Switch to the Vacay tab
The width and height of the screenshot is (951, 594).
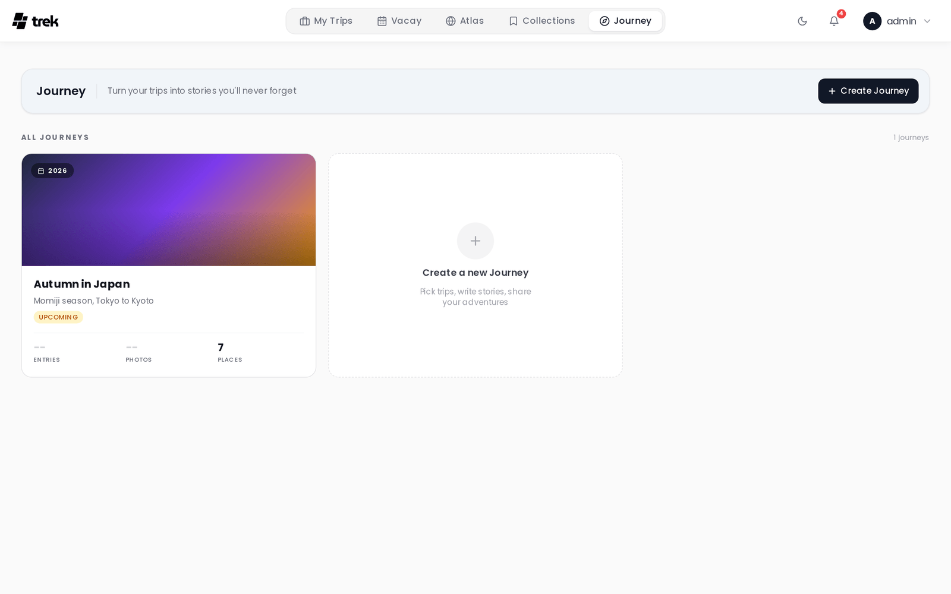(399, 21)
